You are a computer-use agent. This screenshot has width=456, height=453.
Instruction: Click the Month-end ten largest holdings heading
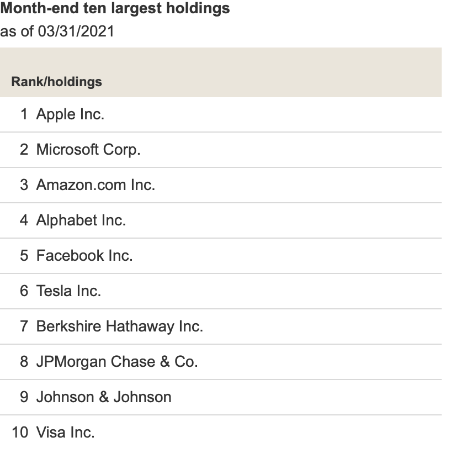pyautogui.click(x=115, y=8)
